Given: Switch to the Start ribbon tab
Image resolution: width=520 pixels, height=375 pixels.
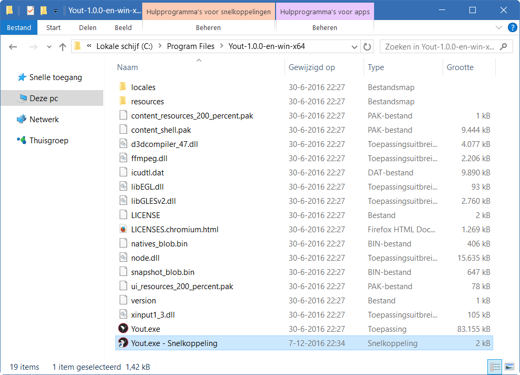Looking at the screenshot, I should pos(53,28).
